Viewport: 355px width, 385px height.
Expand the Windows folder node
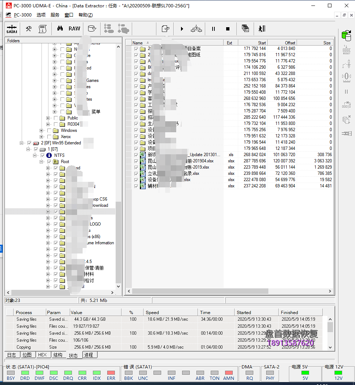(x=41, y=130)
